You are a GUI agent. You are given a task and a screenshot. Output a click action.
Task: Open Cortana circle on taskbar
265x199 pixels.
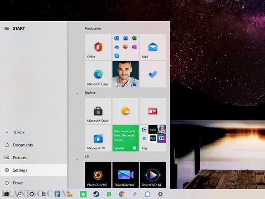click(31, 194)
